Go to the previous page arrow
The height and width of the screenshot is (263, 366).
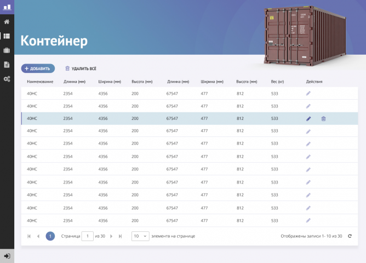pyautogui.click(x=38, y=236)
